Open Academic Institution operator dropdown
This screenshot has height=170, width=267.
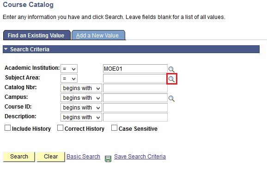point(69,69)
